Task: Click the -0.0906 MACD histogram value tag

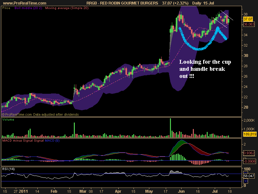Action: tap(250, 161)
